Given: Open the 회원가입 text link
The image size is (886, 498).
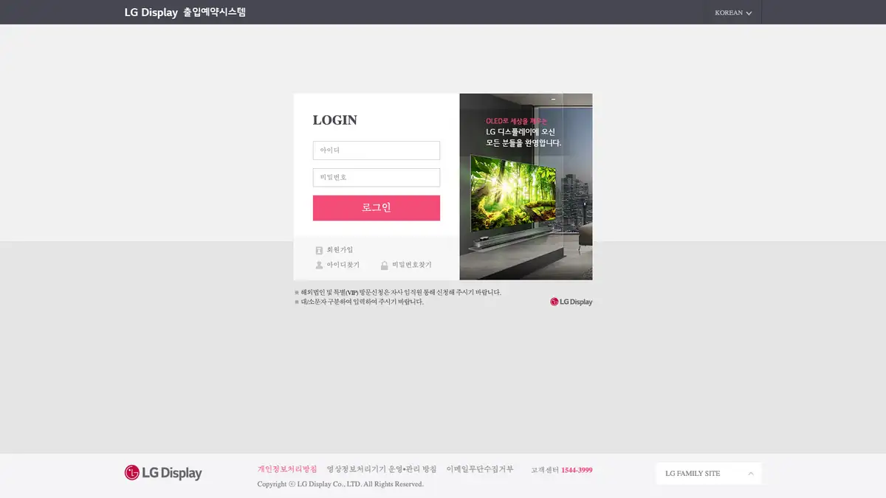Looking at the screenshot, I should click(340, 250).
